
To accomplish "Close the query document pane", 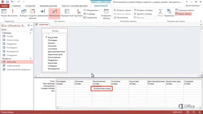I will (x=201, y=24).
